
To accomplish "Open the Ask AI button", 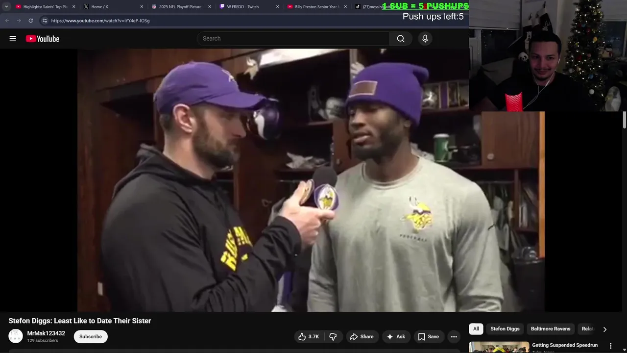I will (396, 337).
